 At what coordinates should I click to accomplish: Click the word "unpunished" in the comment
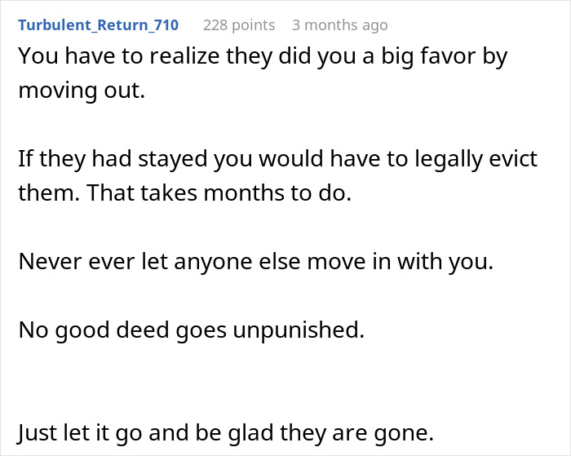click(x=296, y=331)
